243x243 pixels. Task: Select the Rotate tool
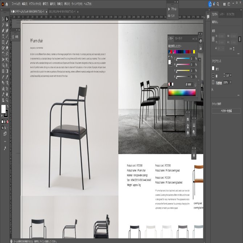[3, 54]
